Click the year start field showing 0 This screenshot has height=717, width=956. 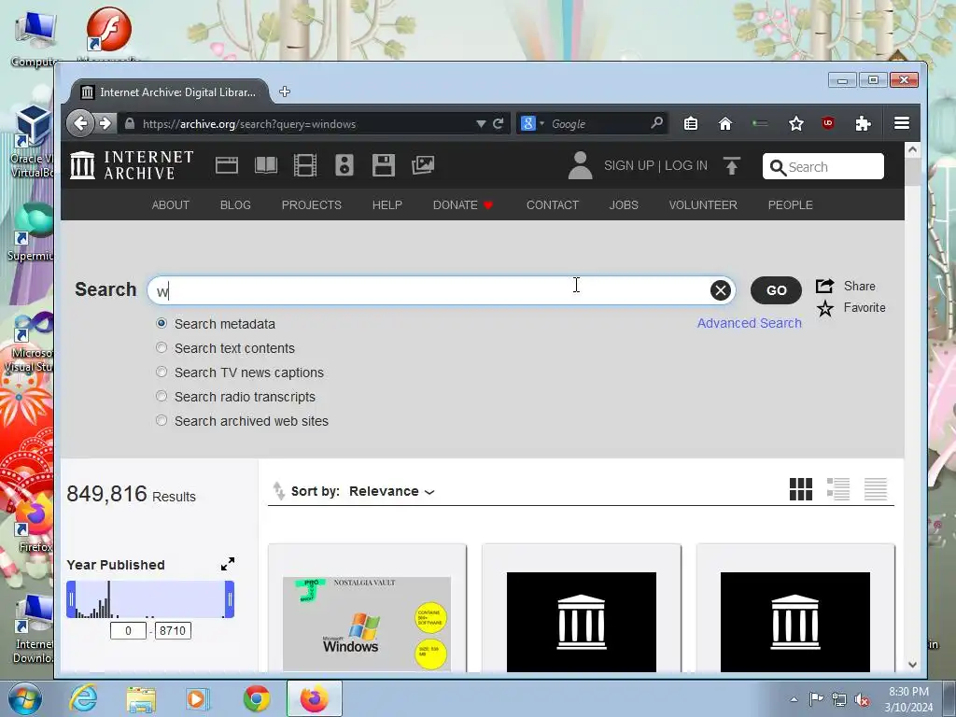(x=128, y=630)
